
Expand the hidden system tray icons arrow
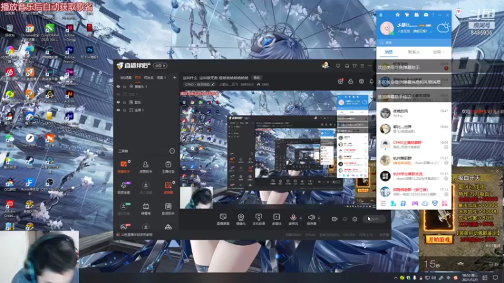coord(396,278)
